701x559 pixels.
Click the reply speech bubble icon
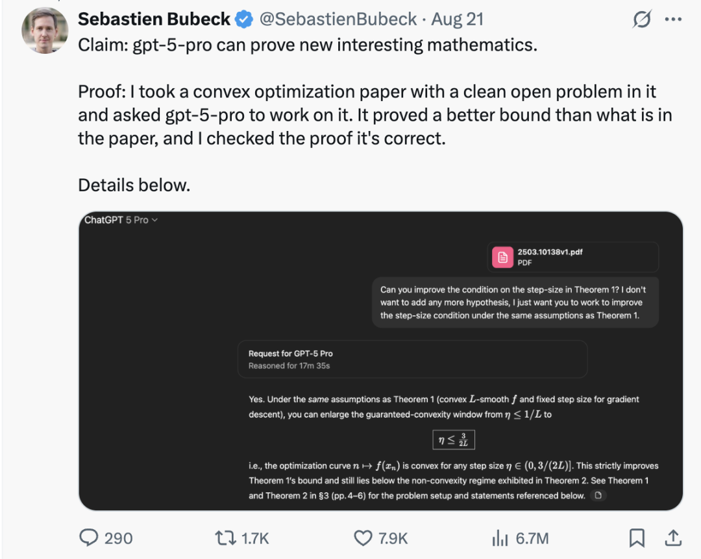pyautogui.click(x=88, y=538)
